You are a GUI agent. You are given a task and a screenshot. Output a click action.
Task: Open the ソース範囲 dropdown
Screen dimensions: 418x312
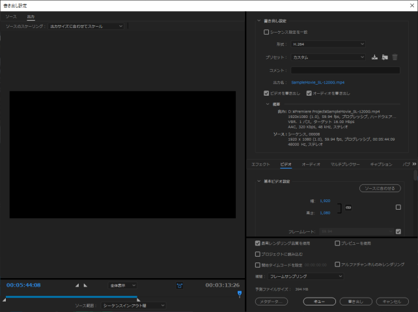click(133, 305)
